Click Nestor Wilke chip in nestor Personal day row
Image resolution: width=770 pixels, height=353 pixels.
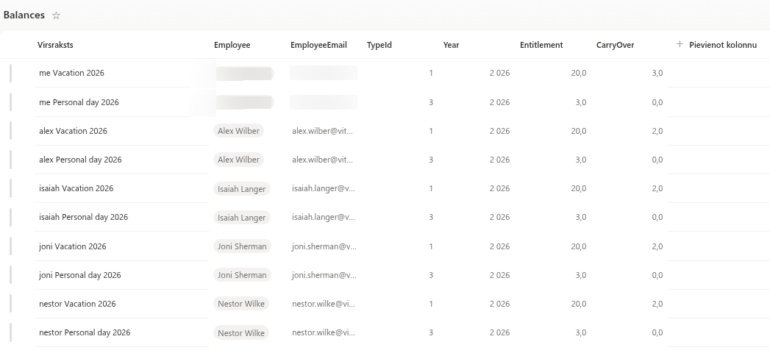[x=241, y=332]
